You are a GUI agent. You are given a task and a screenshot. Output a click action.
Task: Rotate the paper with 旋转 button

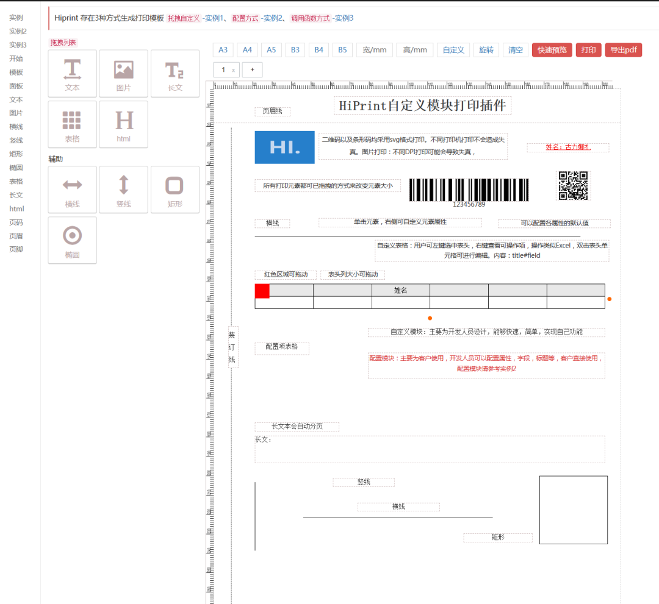click(x=486, y=50)
